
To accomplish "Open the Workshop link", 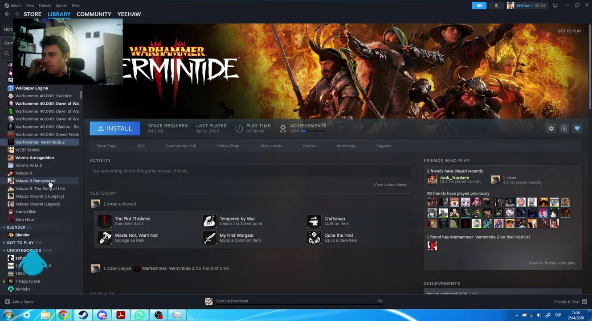I will pyautogui.click(x=346, y=146).
